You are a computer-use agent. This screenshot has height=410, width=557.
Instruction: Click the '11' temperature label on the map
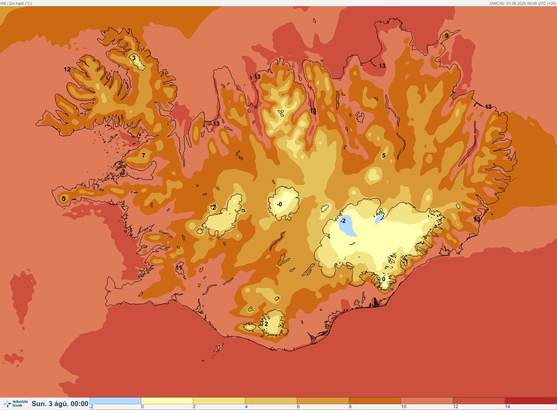click(x=179, y=267)
